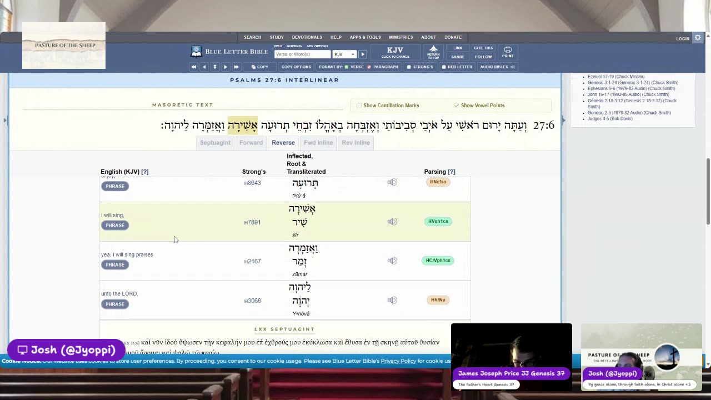Collapse the right sidebar arrow

pyautogui.click(x=564, y=120)
